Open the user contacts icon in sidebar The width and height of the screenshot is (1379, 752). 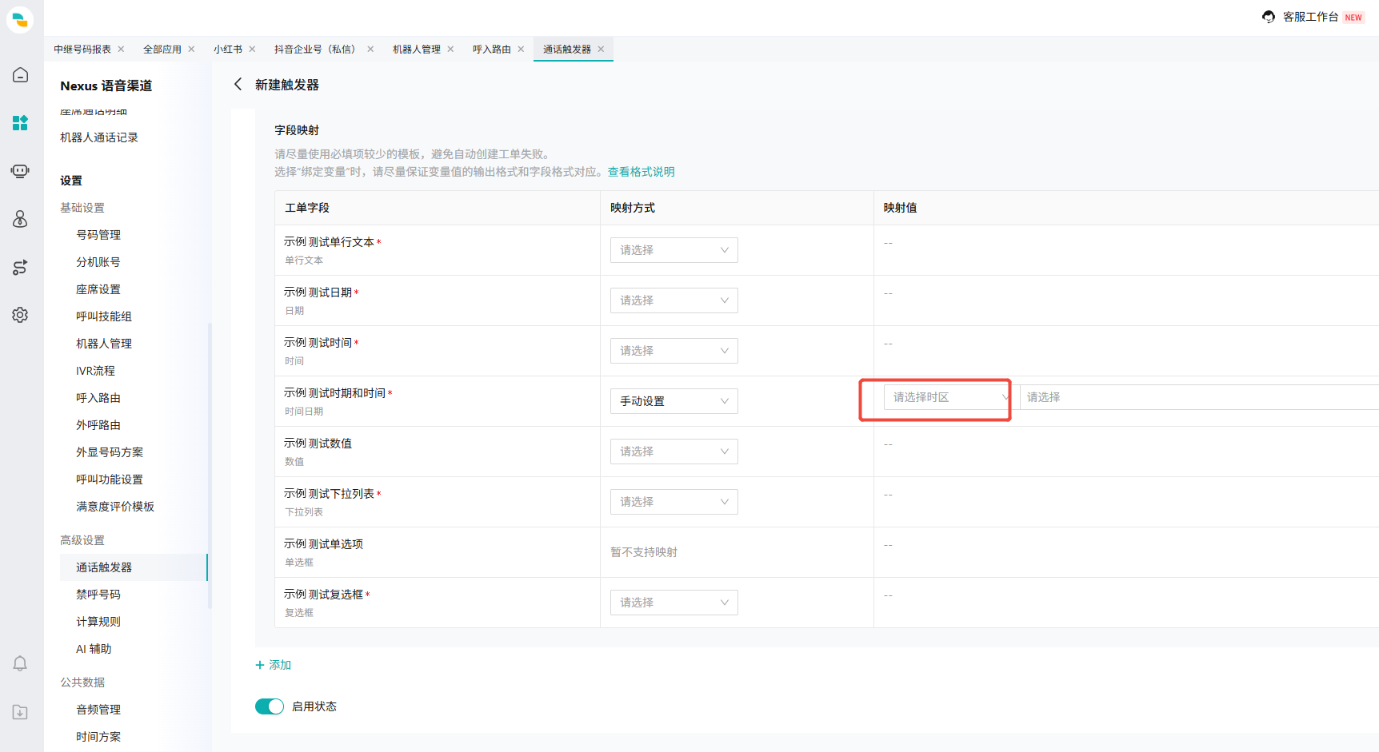(x=20, y=219)
